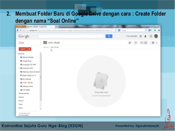The image size is (175, 131).
Task: Share folder with the add-person icon
Action: pos(130,43)
